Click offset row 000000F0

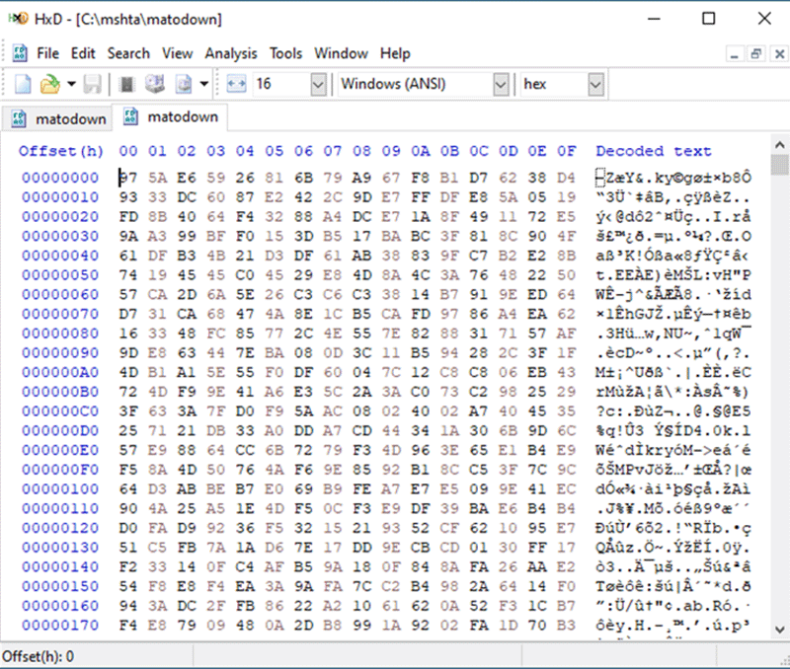[x=60, y=469]
